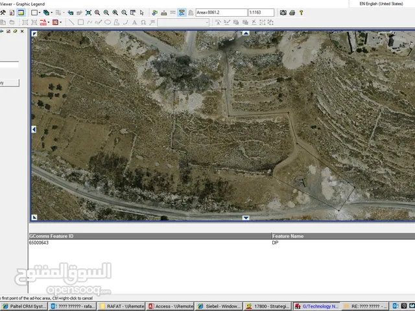
Task: Click the red zoom in magnifier icon
Action: (97, 12)
